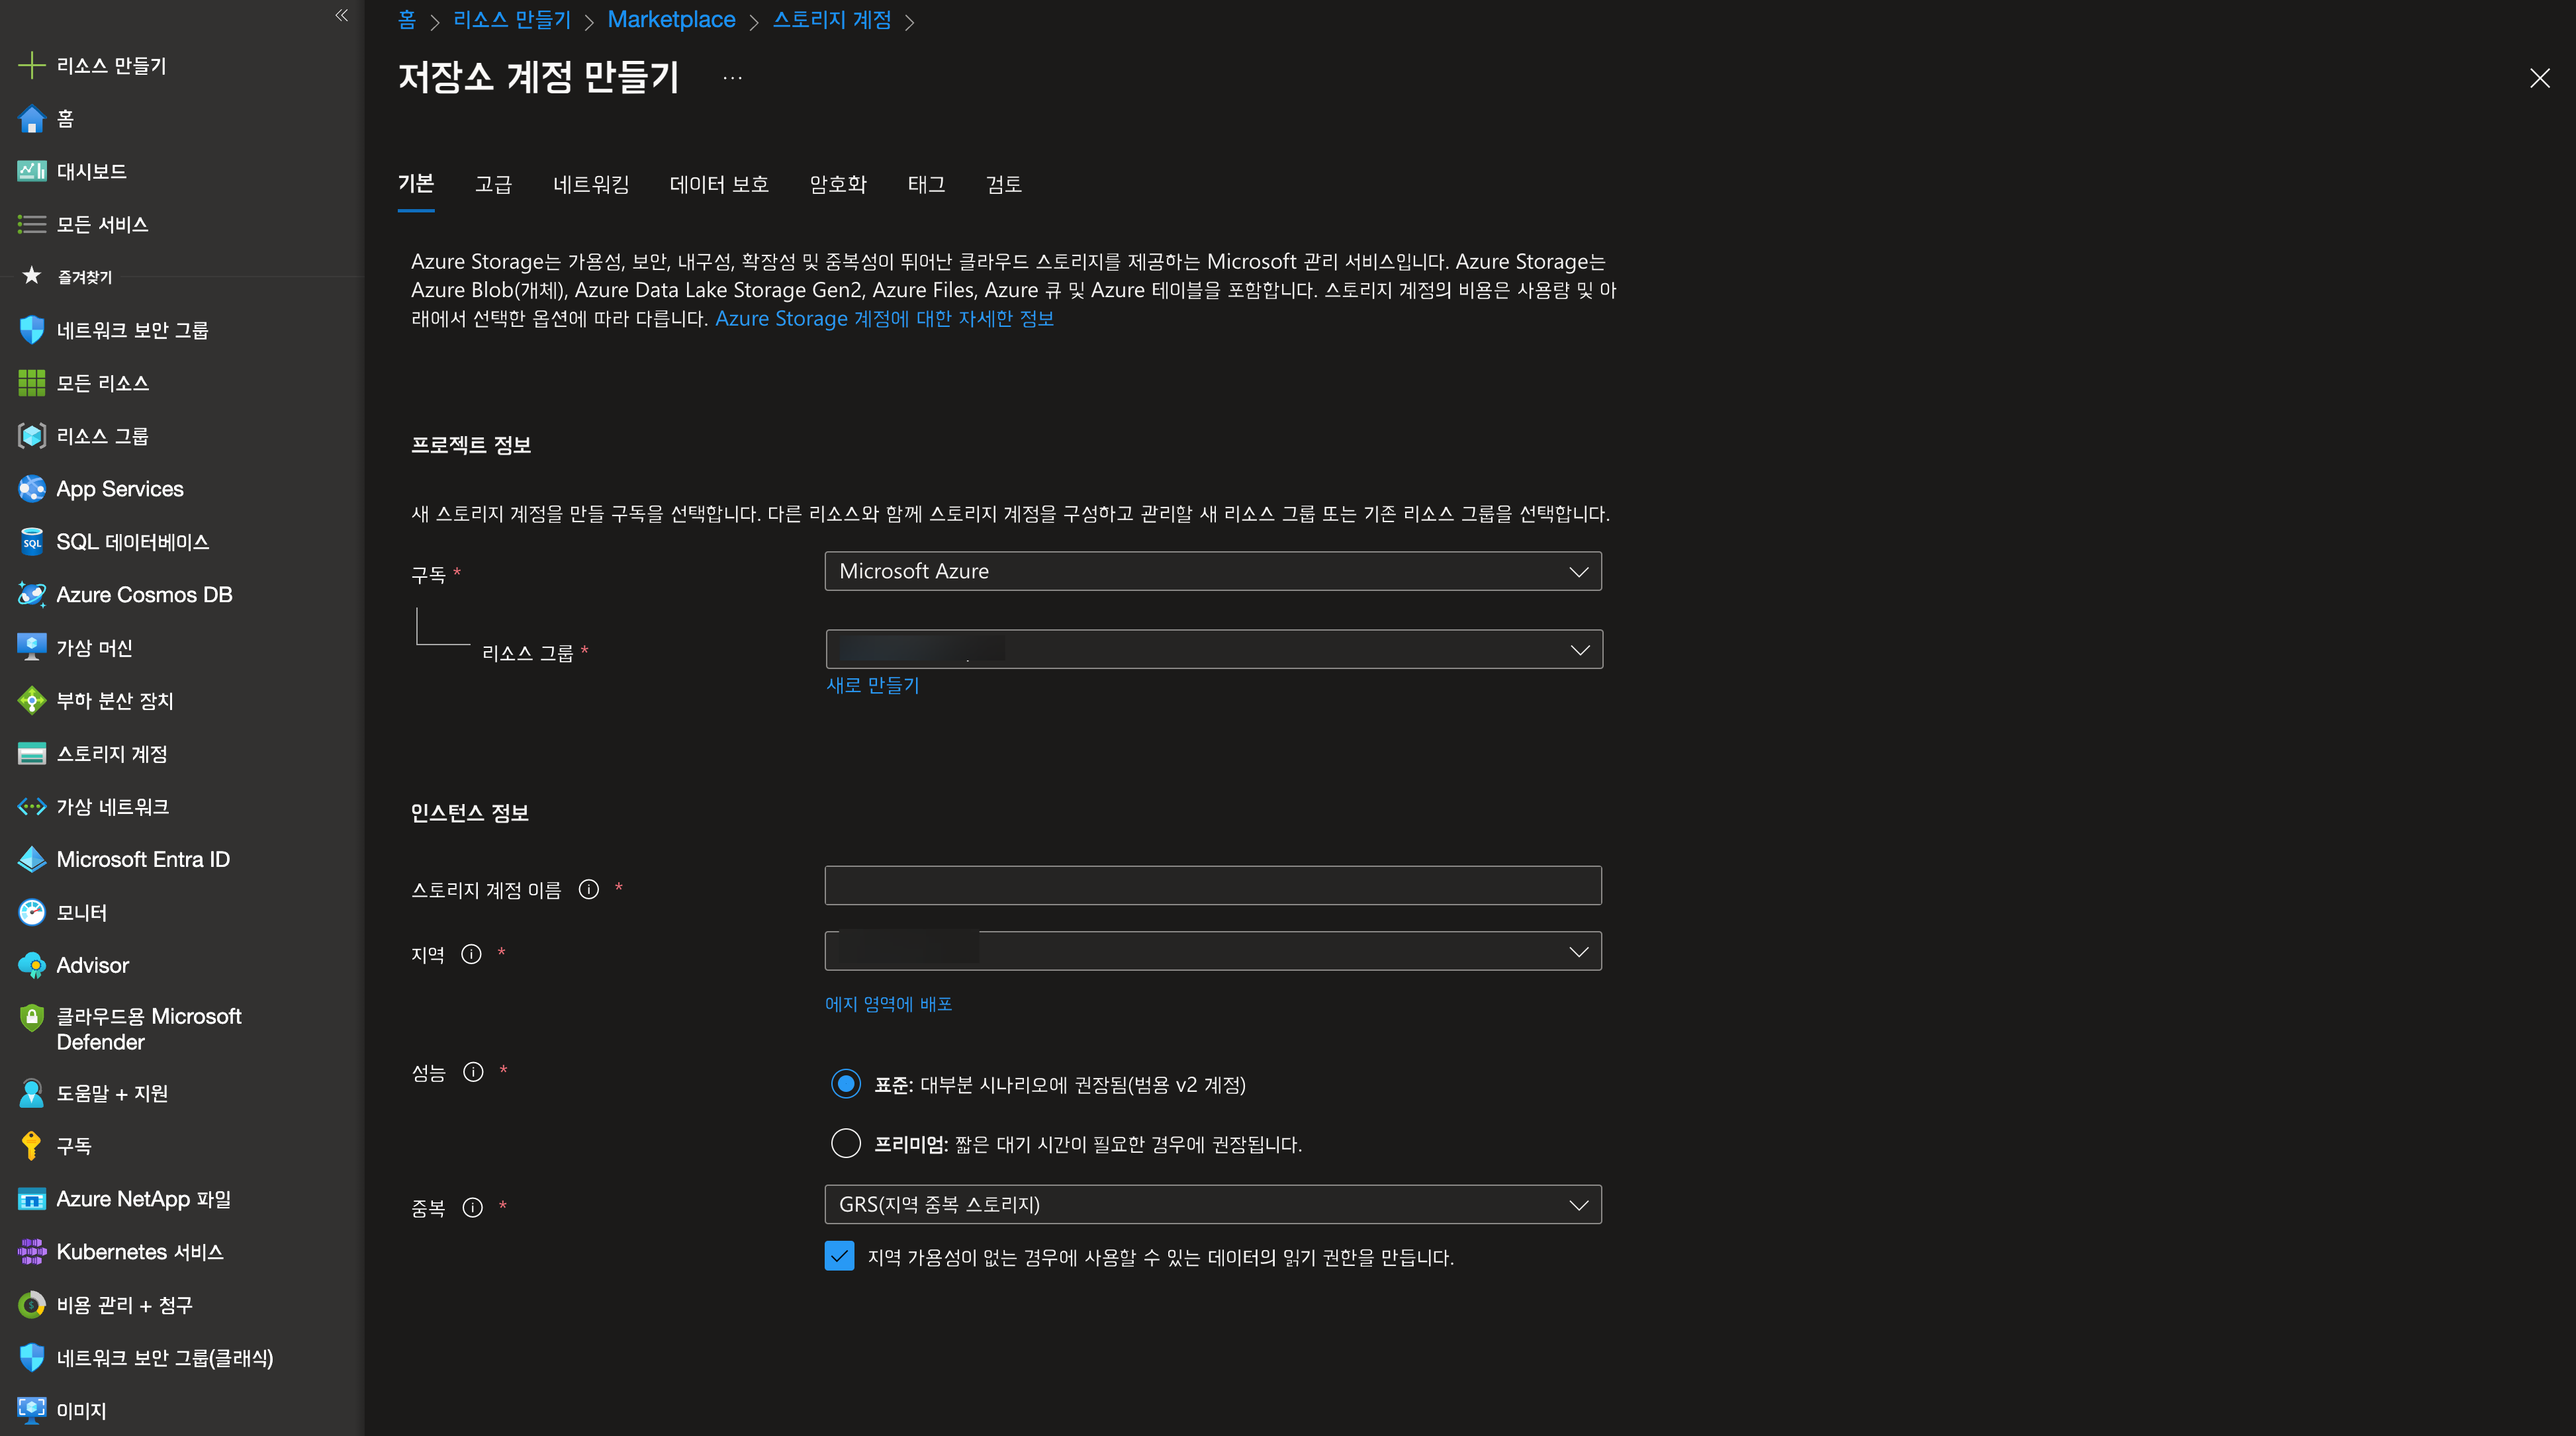Click the 모든 리소스 grid icon
The image size is (2576, 1436).
point(32,383)
